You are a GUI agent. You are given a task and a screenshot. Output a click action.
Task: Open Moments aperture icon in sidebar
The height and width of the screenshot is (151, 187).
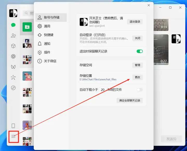tap(13, 56)
